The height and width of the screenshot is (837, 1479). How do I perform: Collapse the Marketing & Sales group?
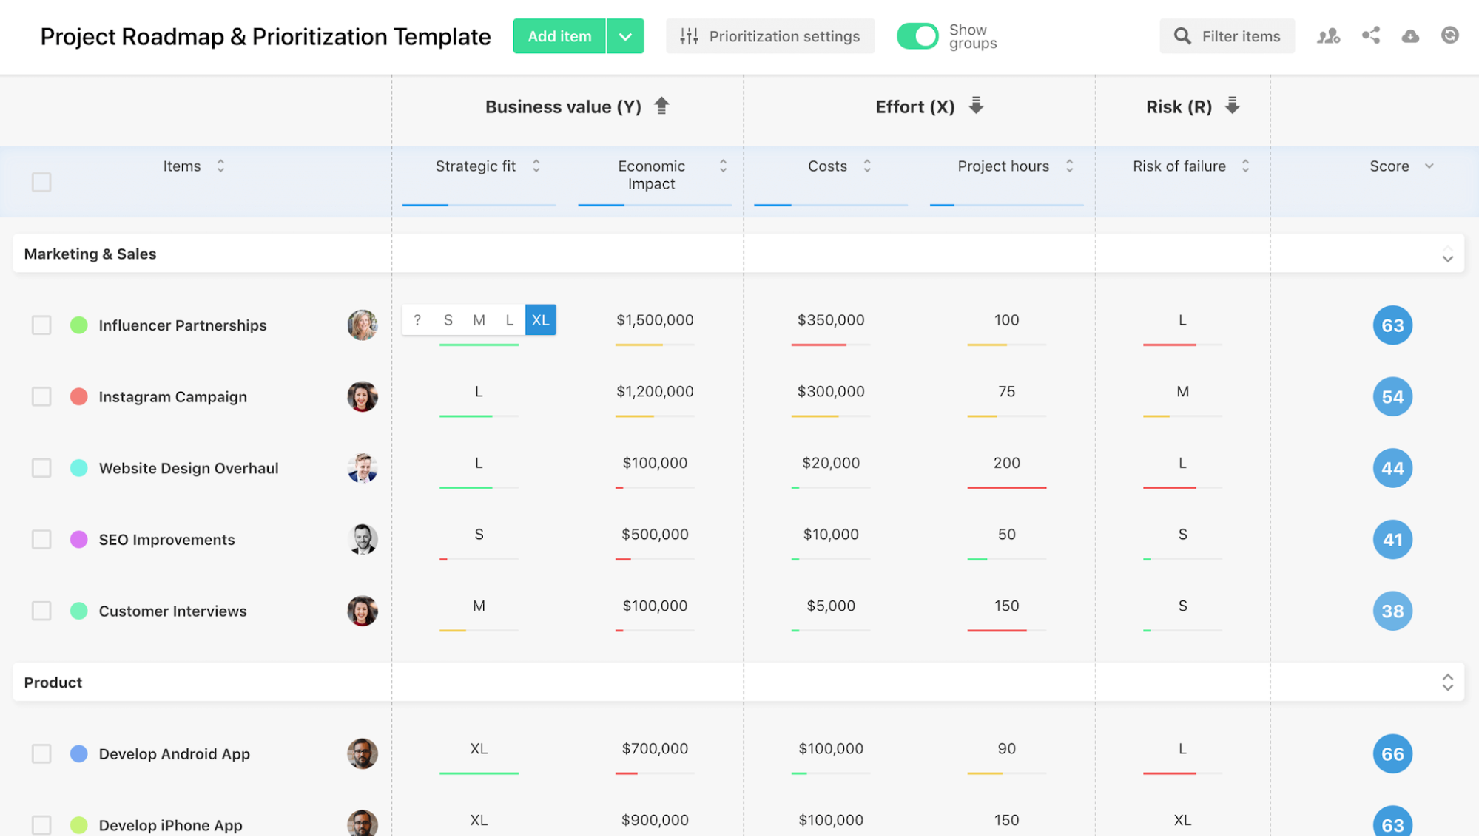[1447, 254]
